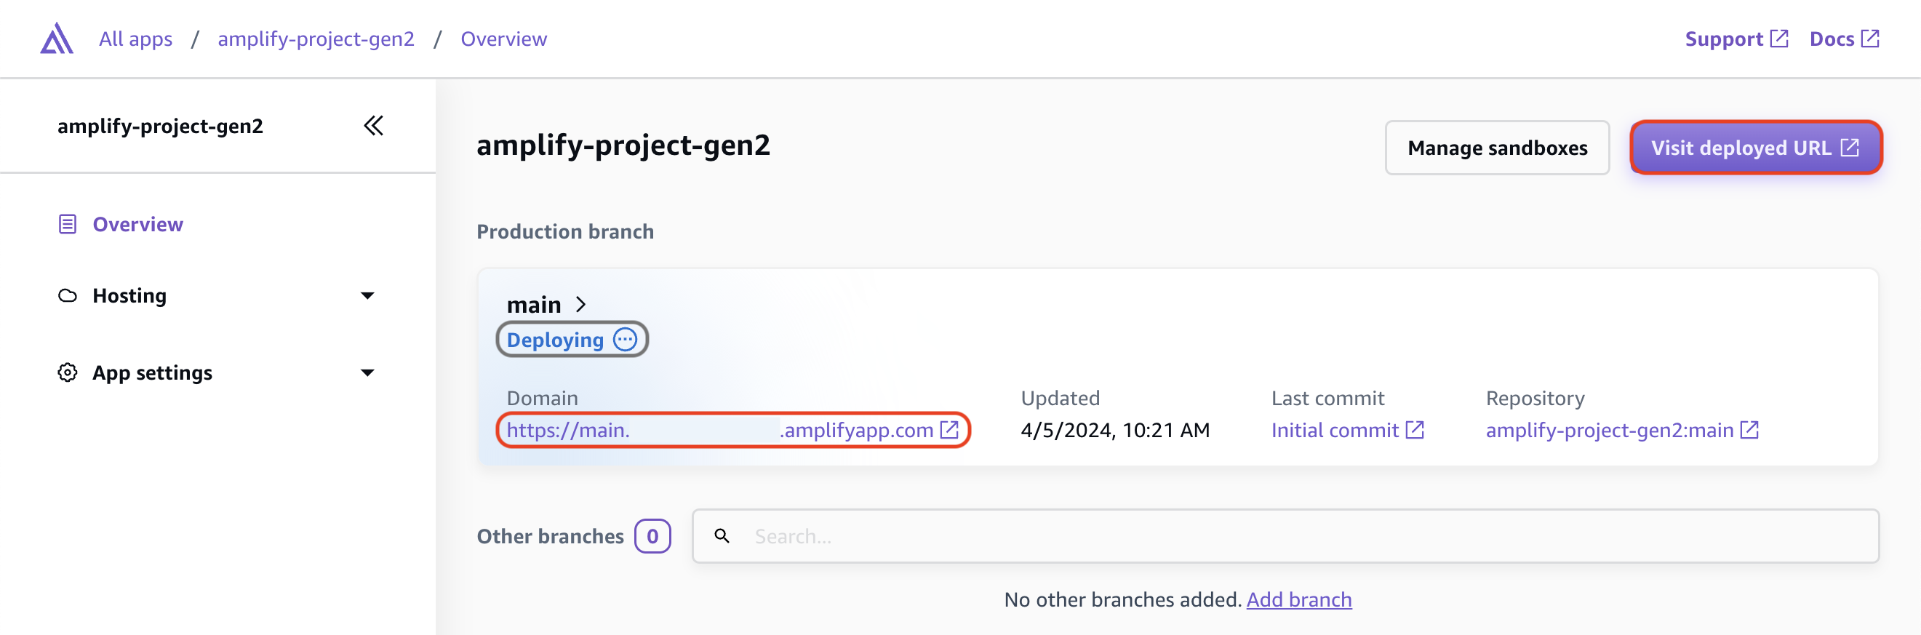The height and width of the screenshot is (635, 1921).
Task: Click the search magnifier icon
Action: (x=722, y=536)
